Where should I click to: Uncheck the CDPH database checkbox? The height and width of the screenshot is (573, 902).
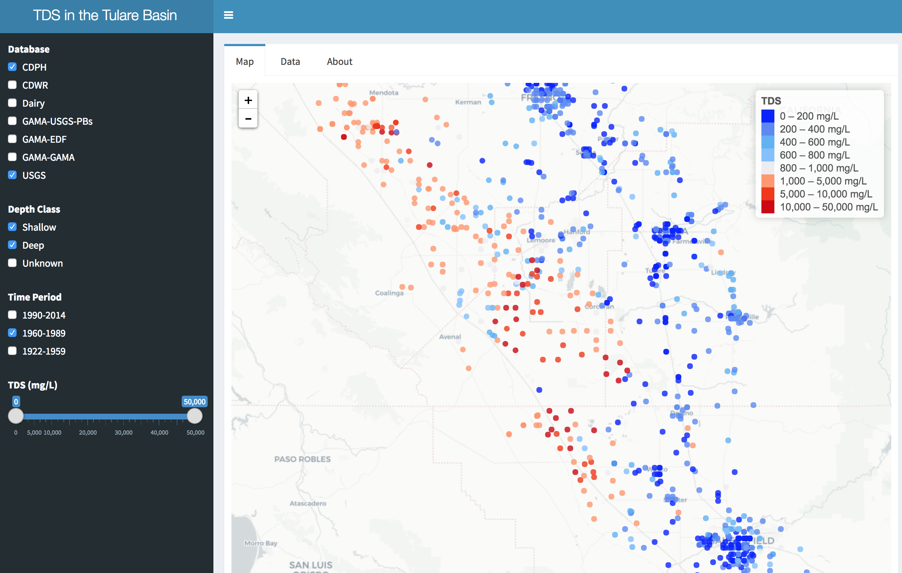(12, 67)
